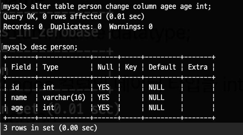This screenshot has height=135, width=243.
Task: Click the YES value in the id row
Action: tap(104, 87)
